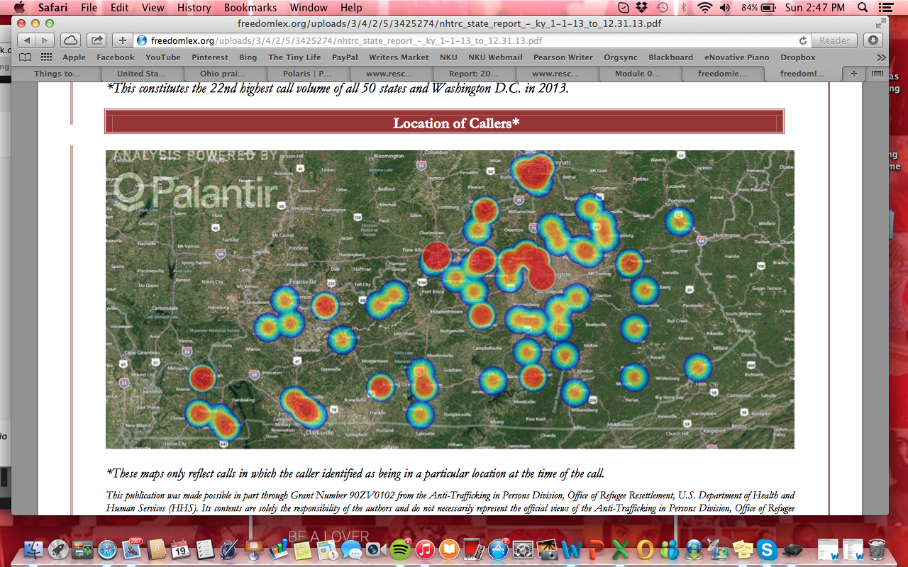
Task: Go forward with the Safari forward arrow
Action: (45, 40)
